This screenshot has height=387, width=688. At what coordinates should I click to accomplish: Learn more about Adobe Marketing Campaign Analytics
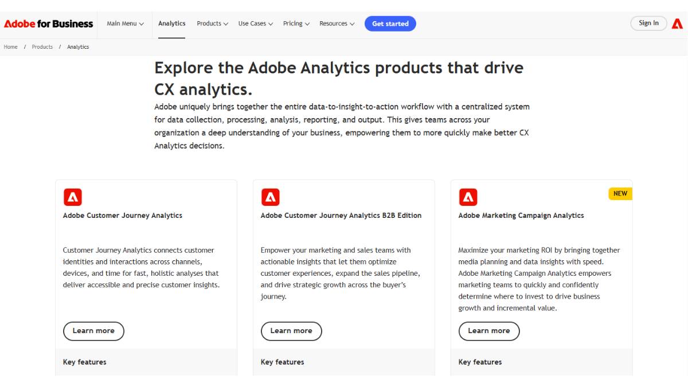489,331
